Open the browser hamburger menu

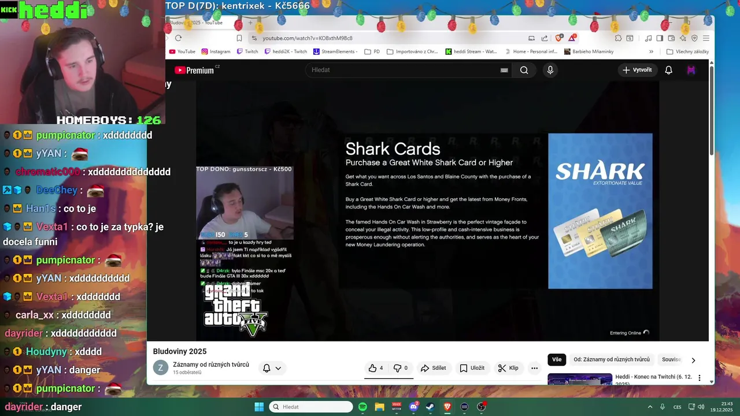706,38
